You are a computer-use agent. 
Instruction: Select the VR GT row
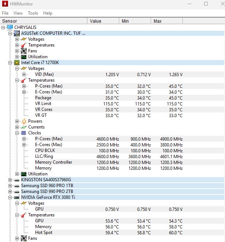[130, 115]
